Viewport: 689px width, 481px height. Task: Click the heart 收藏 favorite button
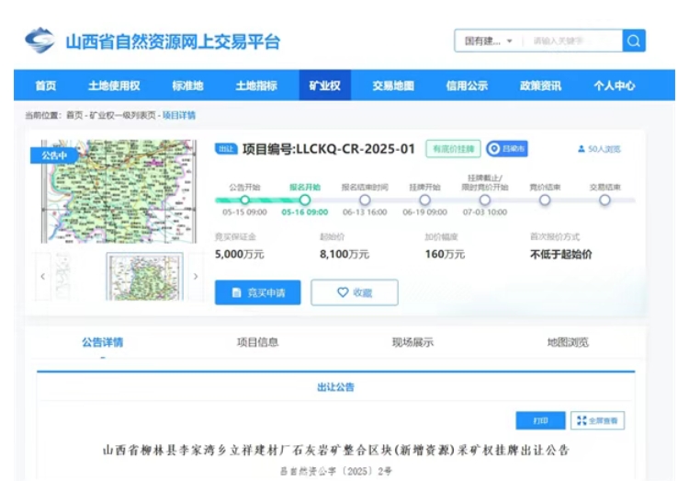click(354, 292)
